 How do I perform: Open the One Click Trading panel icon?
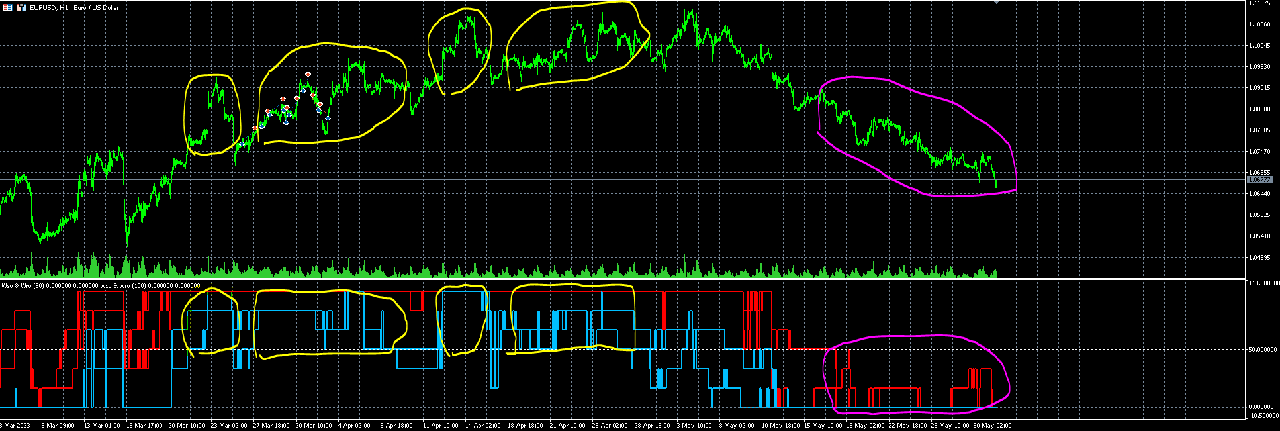[8, 7]
